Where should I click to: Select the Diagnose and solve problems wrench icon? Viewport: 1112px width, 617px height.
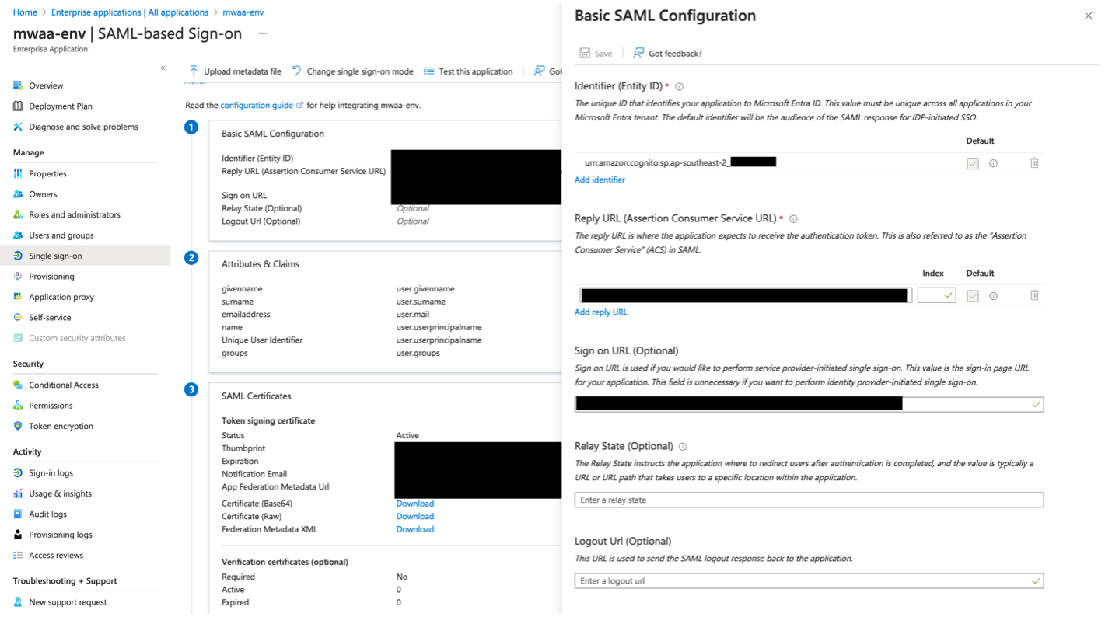click(18, 127)
